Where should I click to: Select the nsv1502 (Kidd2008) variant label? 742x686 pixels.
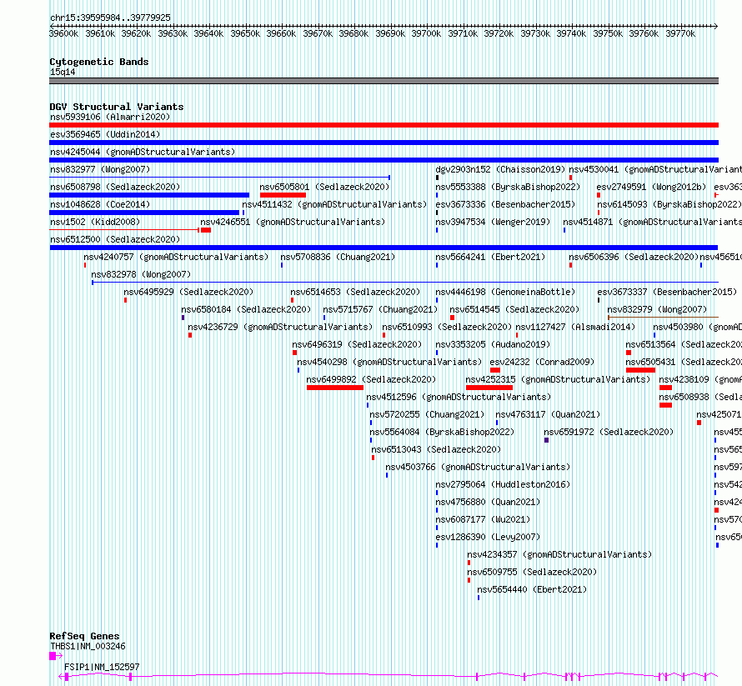(95, 222)
